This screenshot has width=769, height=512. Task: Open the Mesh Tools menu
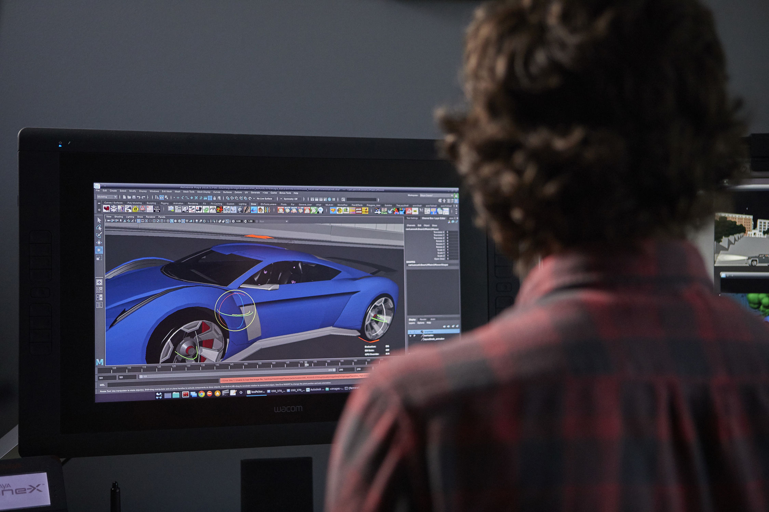189,192
